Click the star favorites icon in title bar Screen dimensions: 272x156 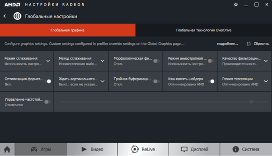(236, 5)
